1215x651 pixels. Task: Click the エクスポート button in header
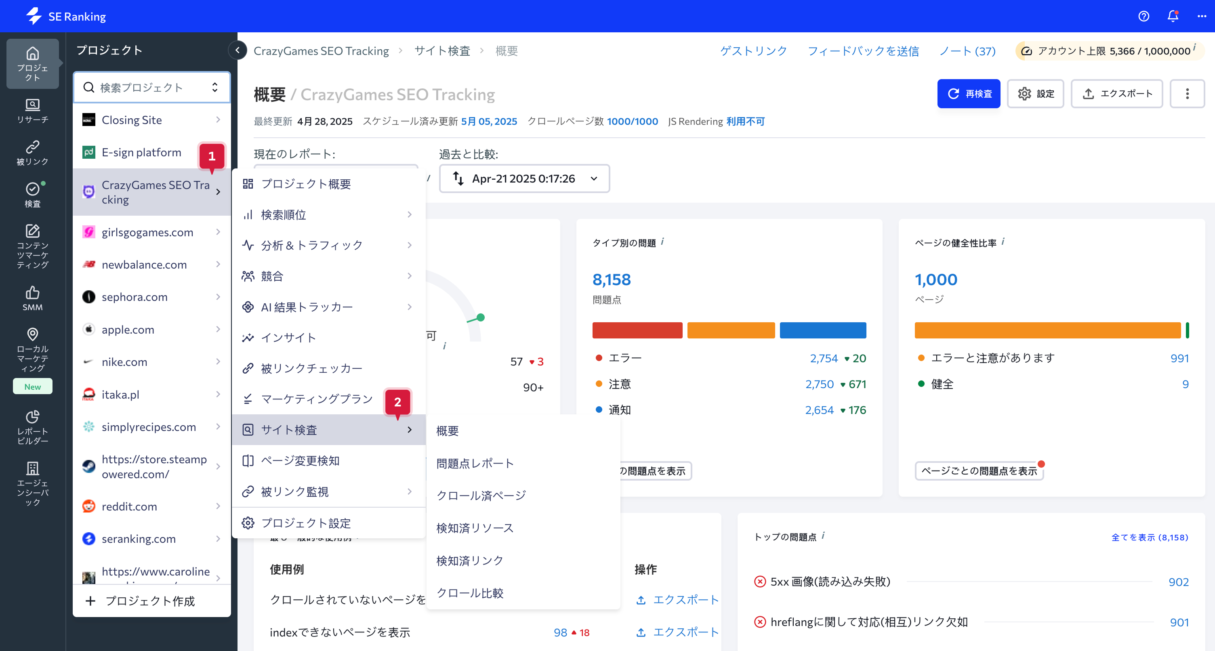coord(1116,93)
